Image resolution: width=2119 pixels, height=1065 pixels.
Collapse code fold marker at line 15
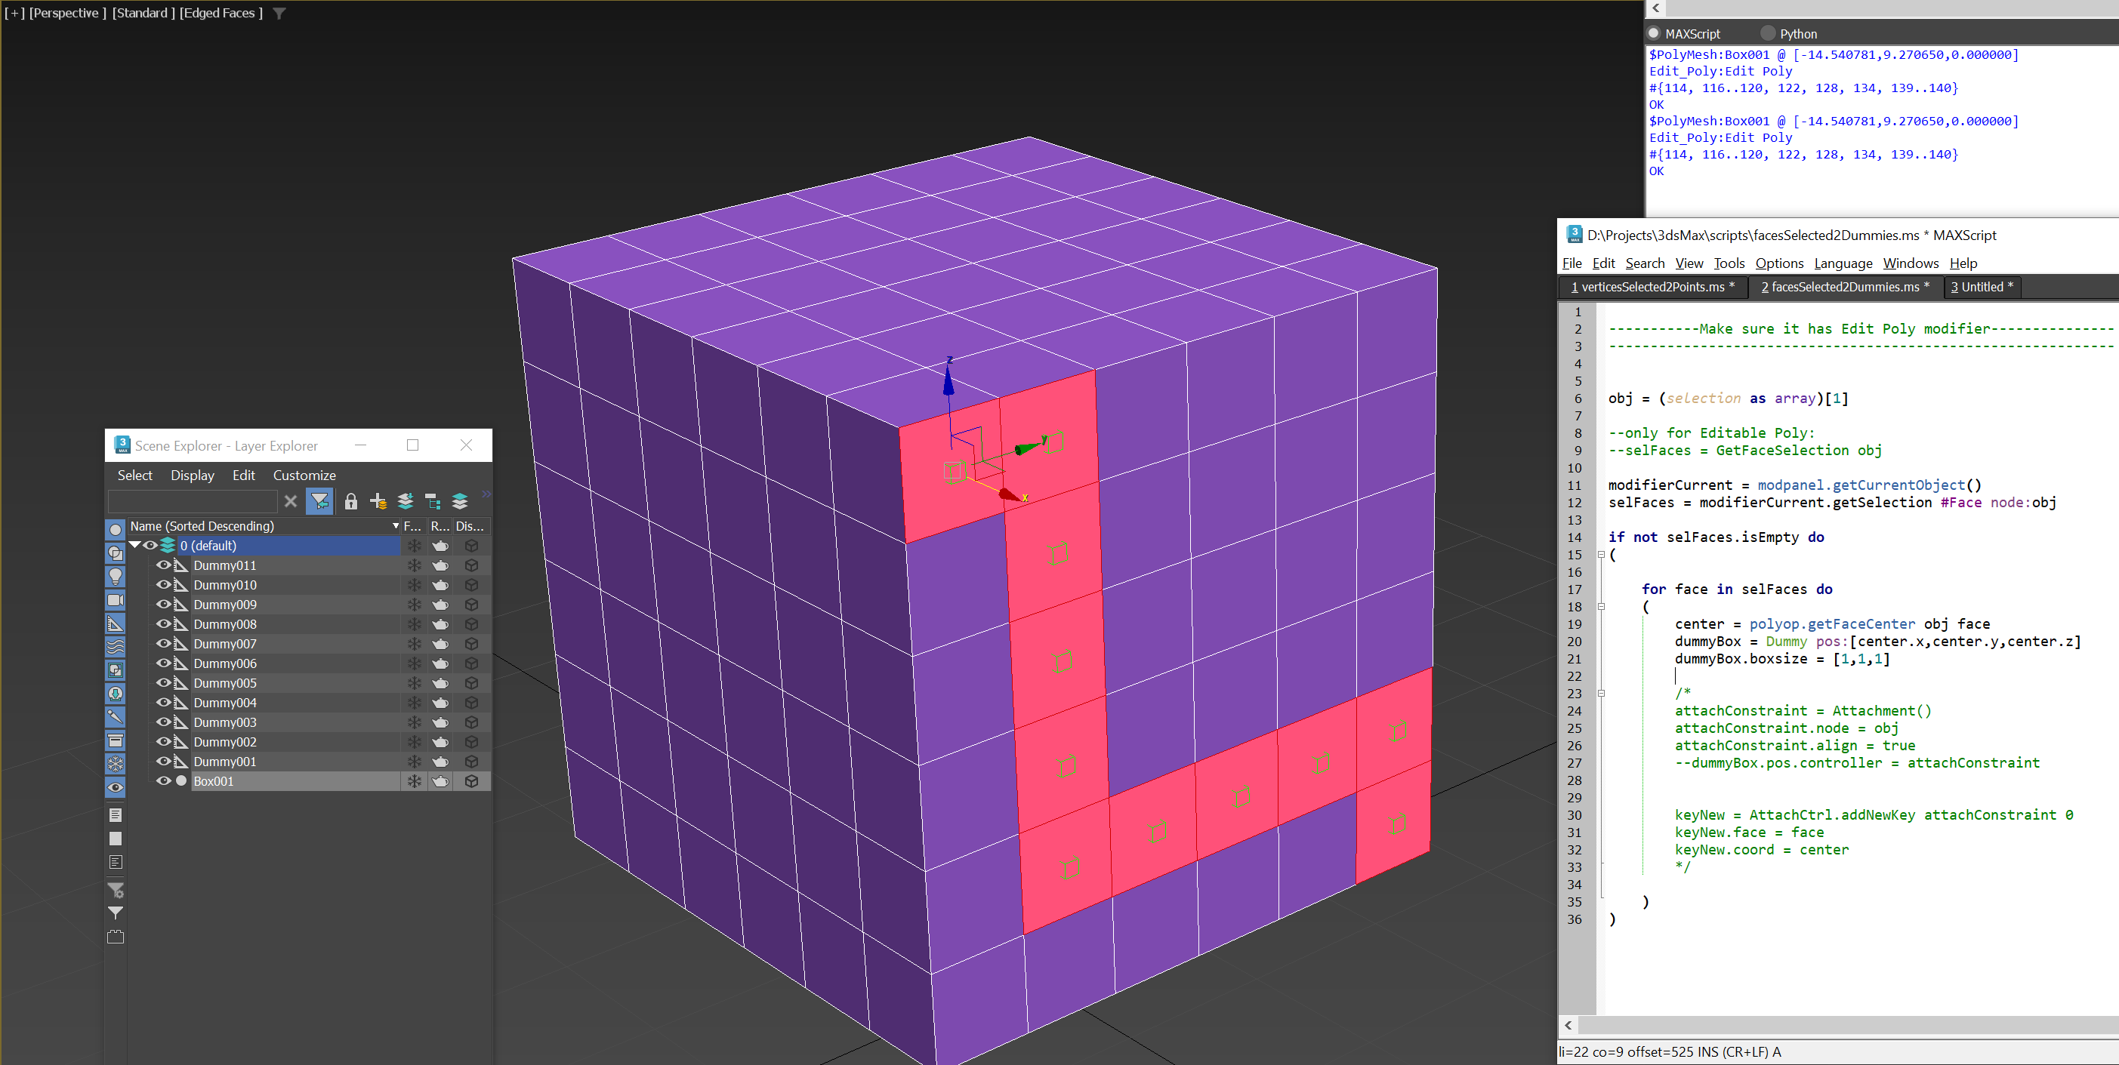(1601, 554)
